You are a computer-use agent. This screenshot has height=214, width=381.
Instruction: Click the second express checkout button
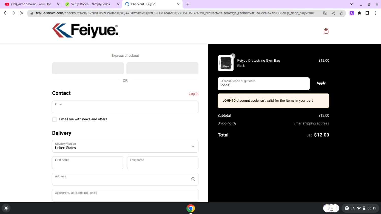162,68
